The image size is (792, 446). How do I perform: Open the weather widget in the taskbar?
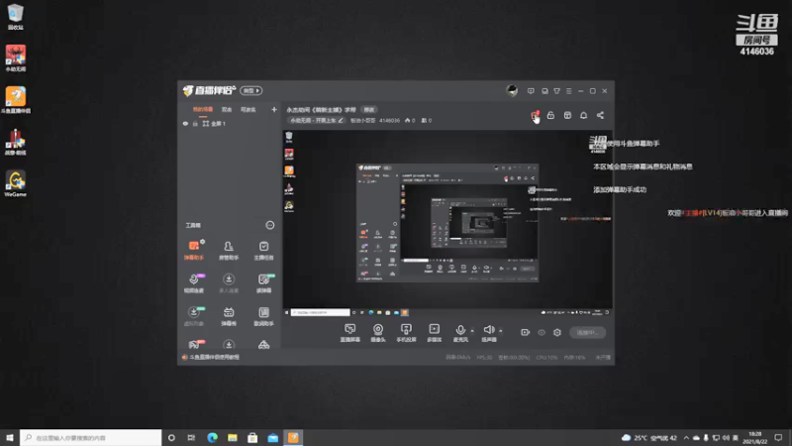click(649, 437)
